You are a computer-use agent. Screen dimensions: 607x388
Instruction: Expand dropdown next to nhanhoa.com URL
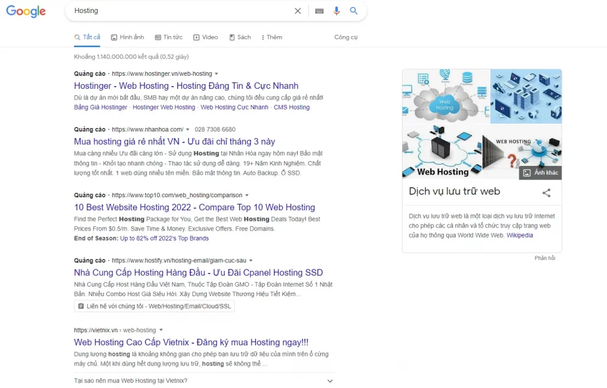[x=188, y=129]
